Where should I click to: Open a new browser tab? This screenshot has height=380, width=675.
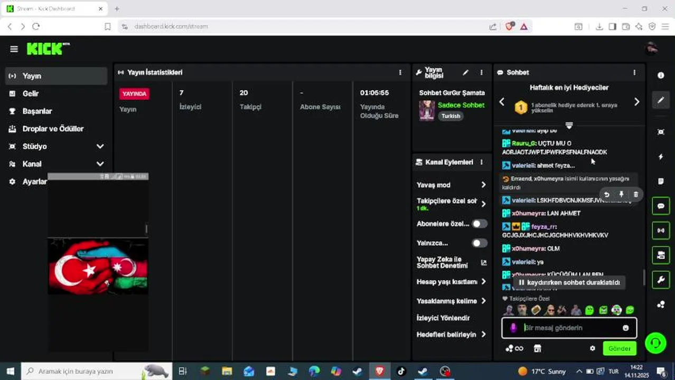coord(117,8)
